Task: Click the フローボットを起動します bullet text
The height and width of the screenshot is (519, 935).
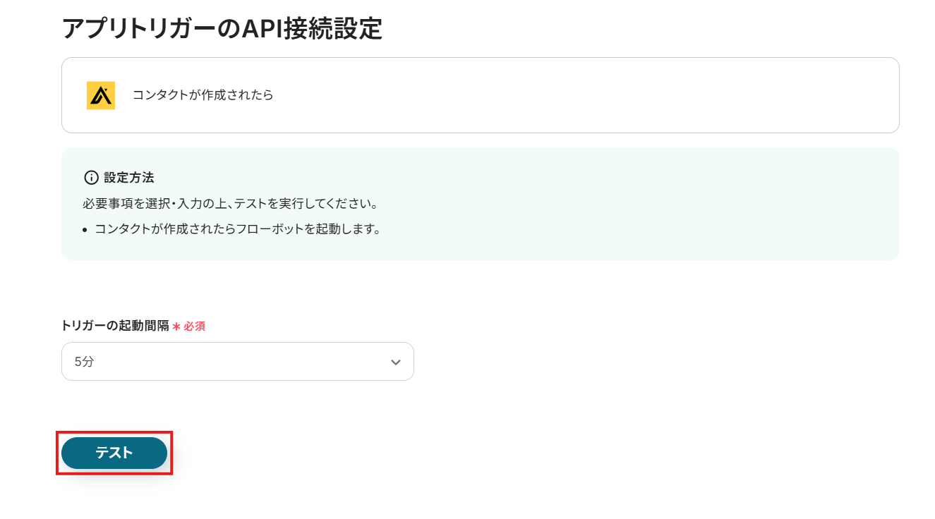Action: 238,229
